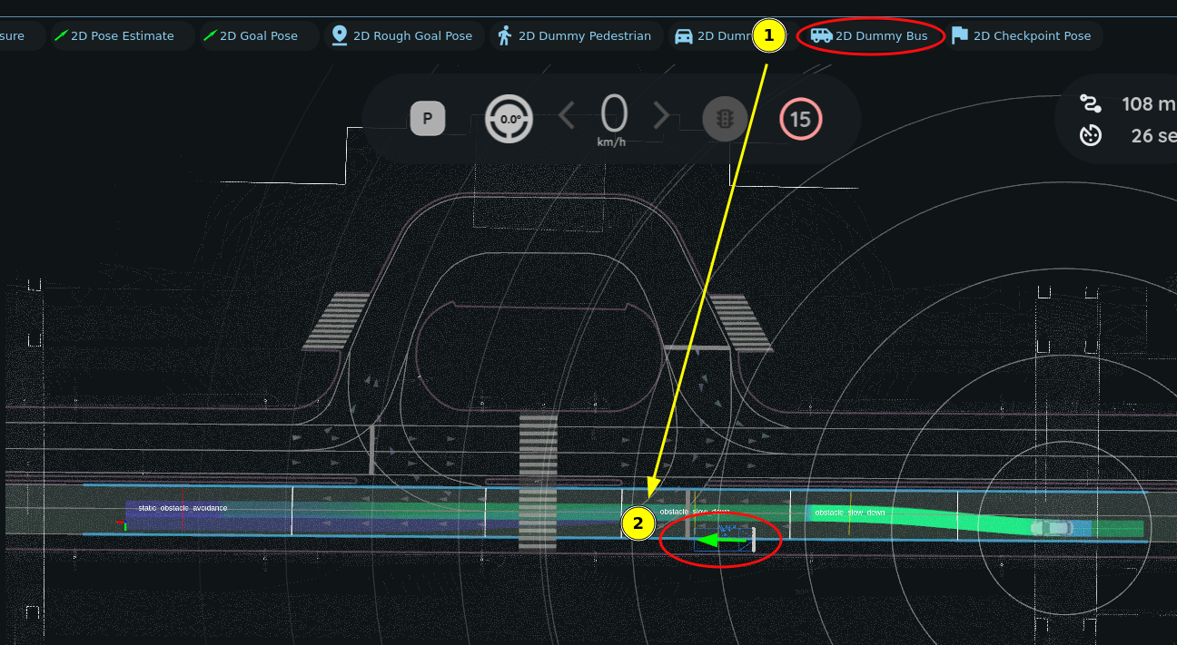Click the 2D Dummy Car tool icon

[x=684, y=36]
